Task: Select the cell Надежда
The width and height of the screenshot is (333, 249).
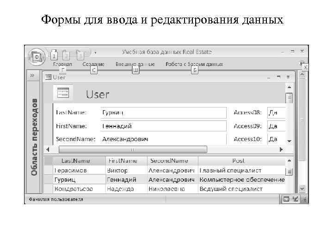Action: click(x=126, y=189)
